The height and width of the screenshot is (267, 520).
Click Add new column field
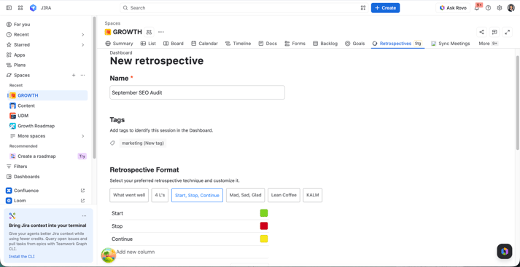pyautogui.click(x=190, y=252)
